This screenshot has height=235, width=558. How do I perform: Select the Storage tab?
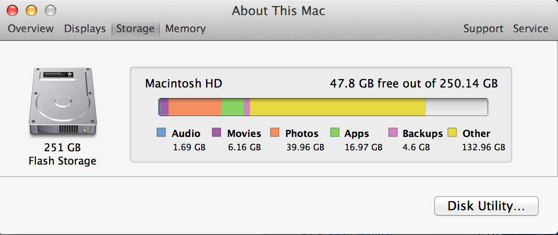tap(135, 29)
